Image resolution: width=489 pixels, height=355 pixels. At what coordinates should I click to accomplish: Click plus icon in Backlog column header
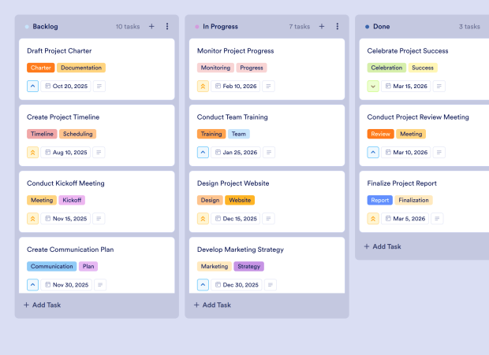(x=151, y=27)
